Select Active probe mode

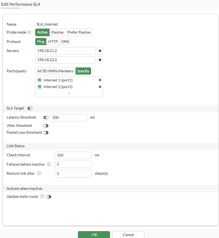coord(42,32)
